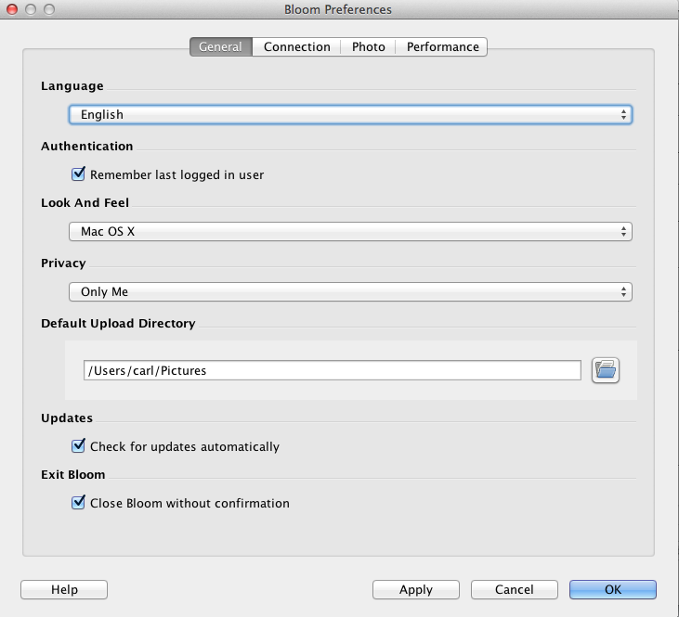Click the Apply button
The image size is (679, 617).
(416, 589)
